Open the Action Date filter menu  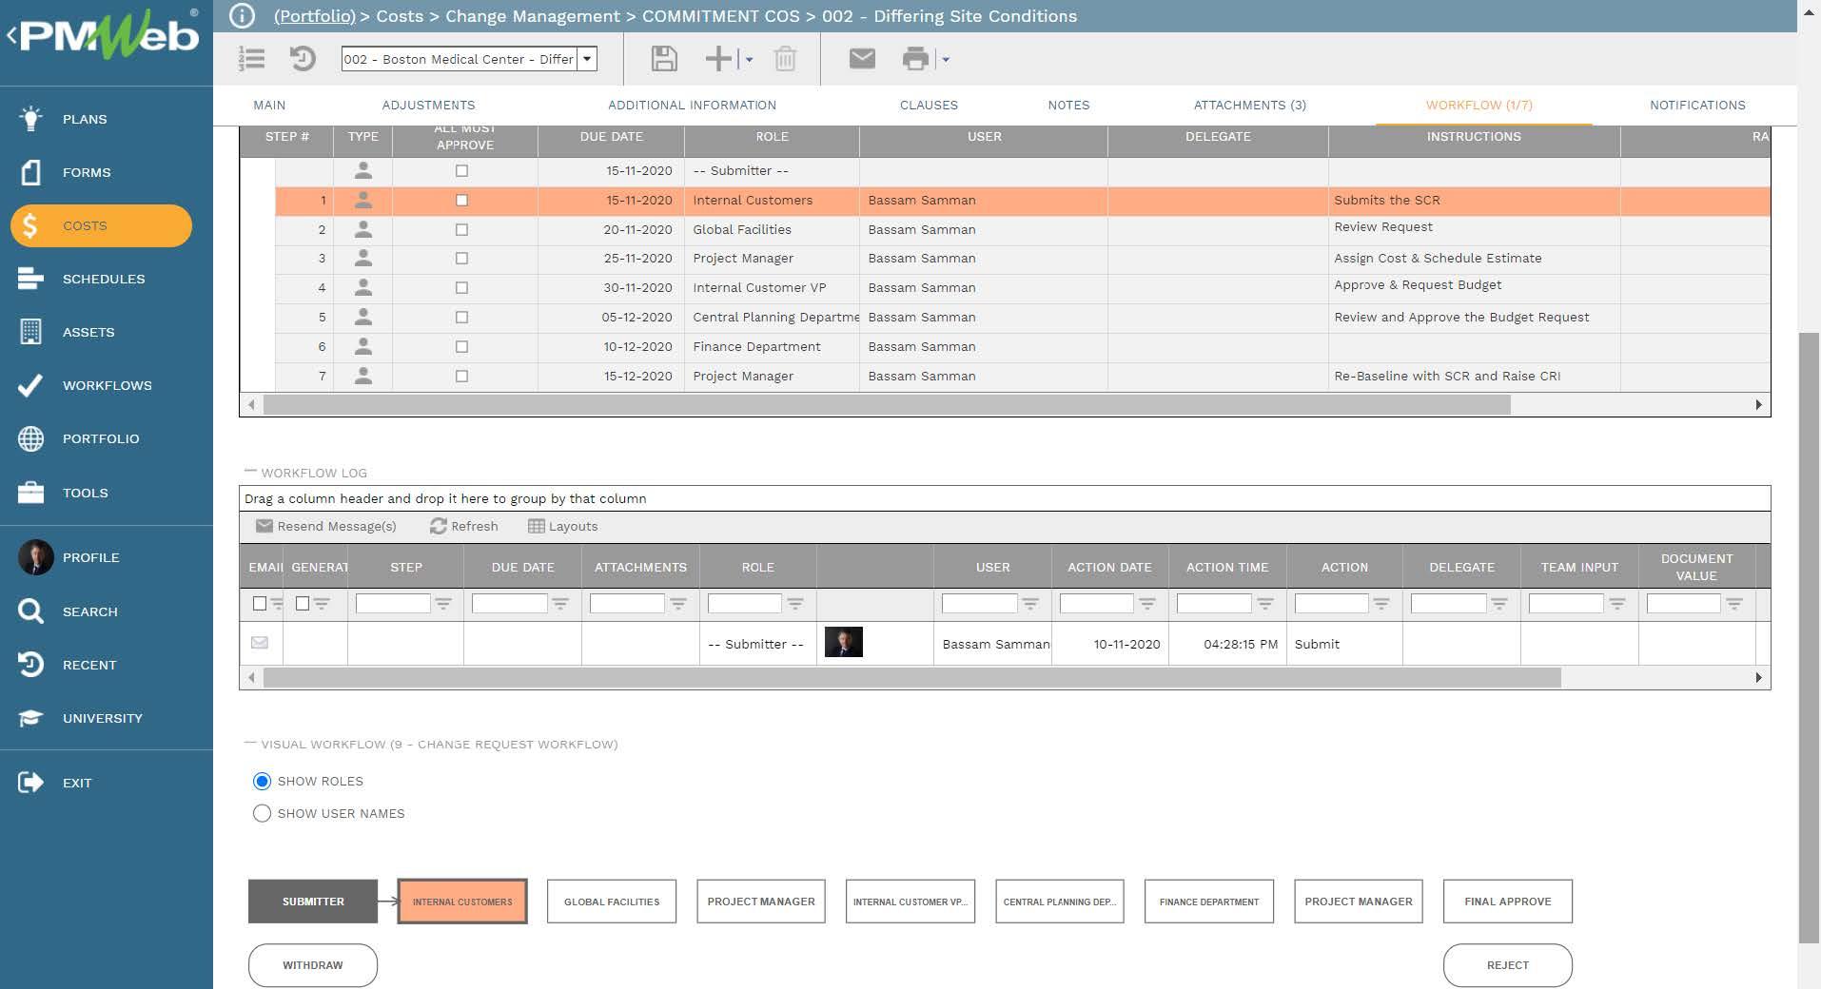1147,603
